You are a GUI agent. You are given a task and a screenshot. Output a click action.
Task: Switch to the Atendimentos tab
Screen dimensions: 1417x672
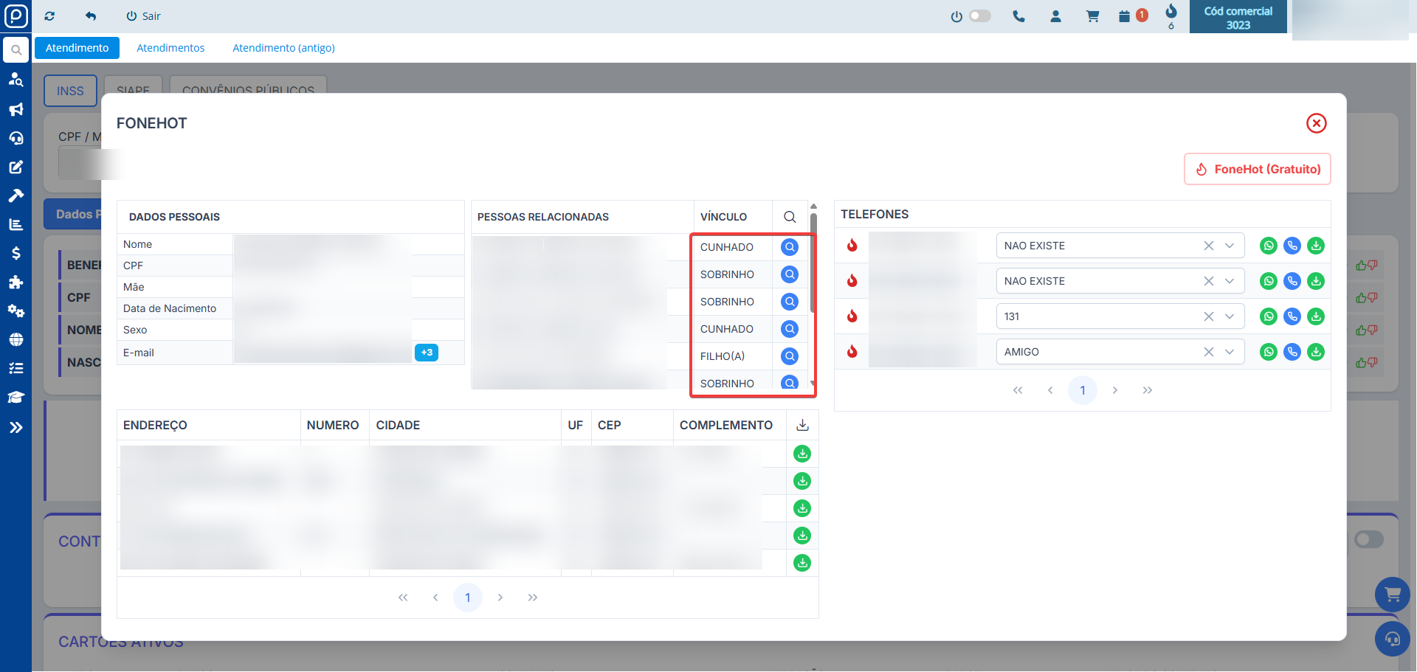coord(170,48)
